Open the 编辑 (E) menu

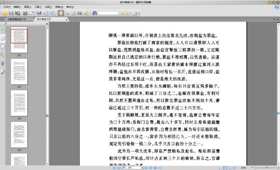[x=17, y=7]
